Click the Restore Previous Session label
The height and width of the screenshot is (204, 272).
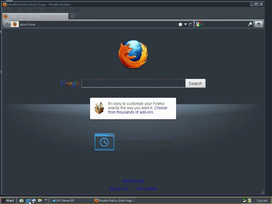point(144,142)
